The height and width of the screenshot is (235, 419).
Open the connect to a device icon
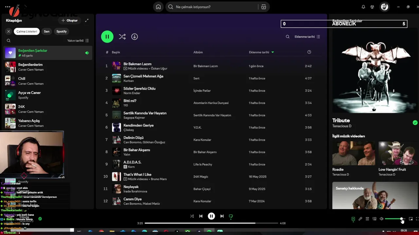point(374,219)
